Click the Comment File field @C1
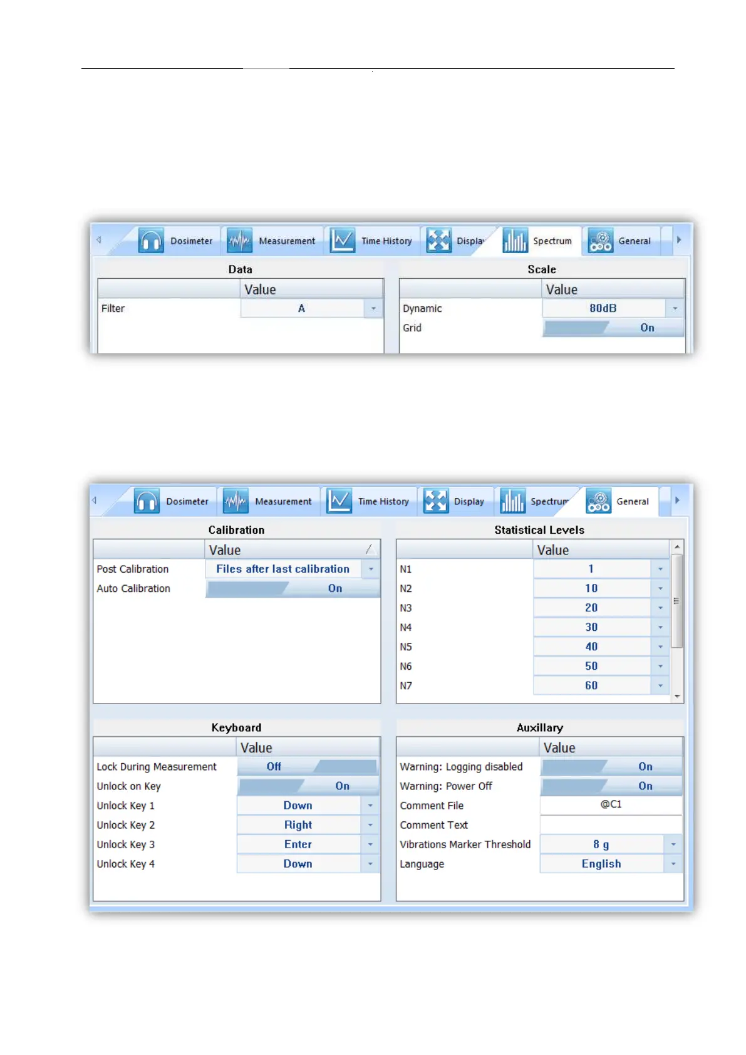The image size is (746, 1055). (611, 805)
